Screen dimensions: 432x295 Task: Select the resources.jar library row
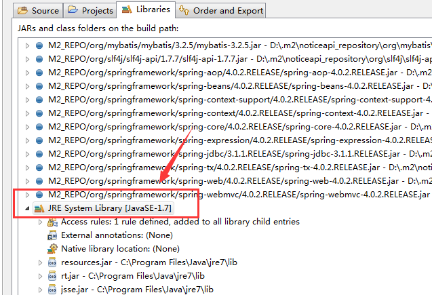tap(149, 262)
